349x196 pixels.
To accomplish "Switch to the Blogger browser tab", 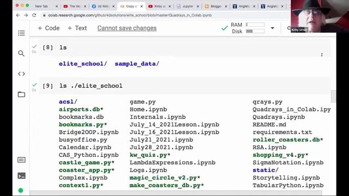I will (215, 7).
